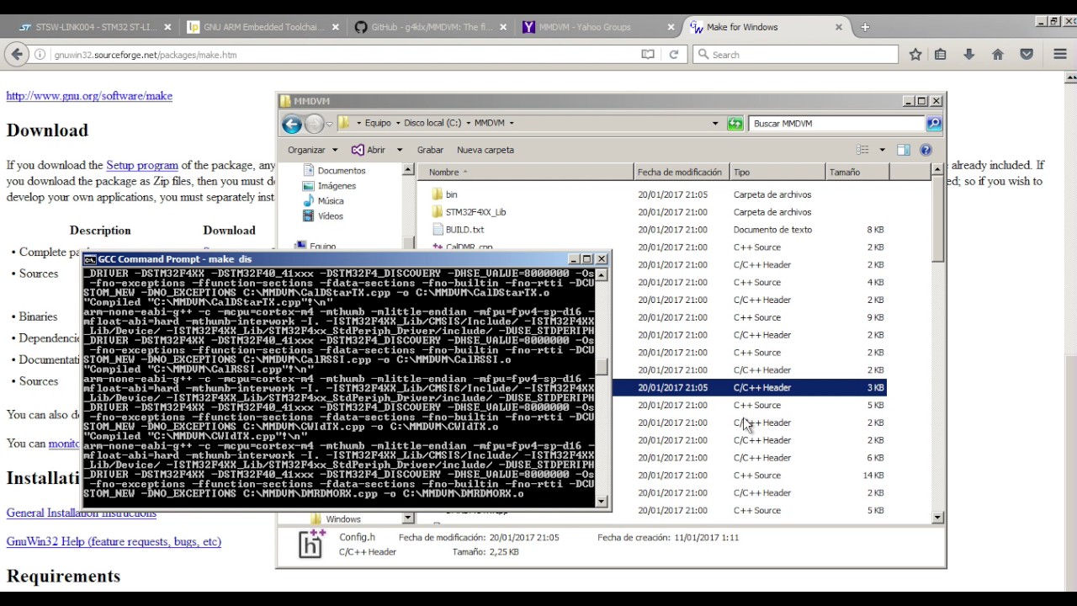Screen dimensions: 1077x606
Task: Refresh the MMDVM folder view
Action: [x=735, y=124]
